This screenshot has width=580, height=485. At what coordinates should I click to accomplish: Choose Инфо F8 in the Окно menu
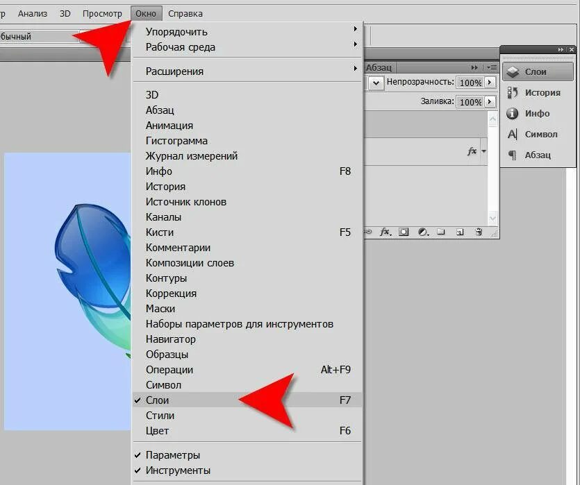click(x=247, y=171)
